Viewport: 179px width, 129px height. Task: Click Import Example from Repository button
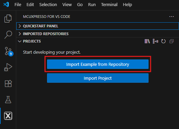pyautogui.click(x=98, y=64)
